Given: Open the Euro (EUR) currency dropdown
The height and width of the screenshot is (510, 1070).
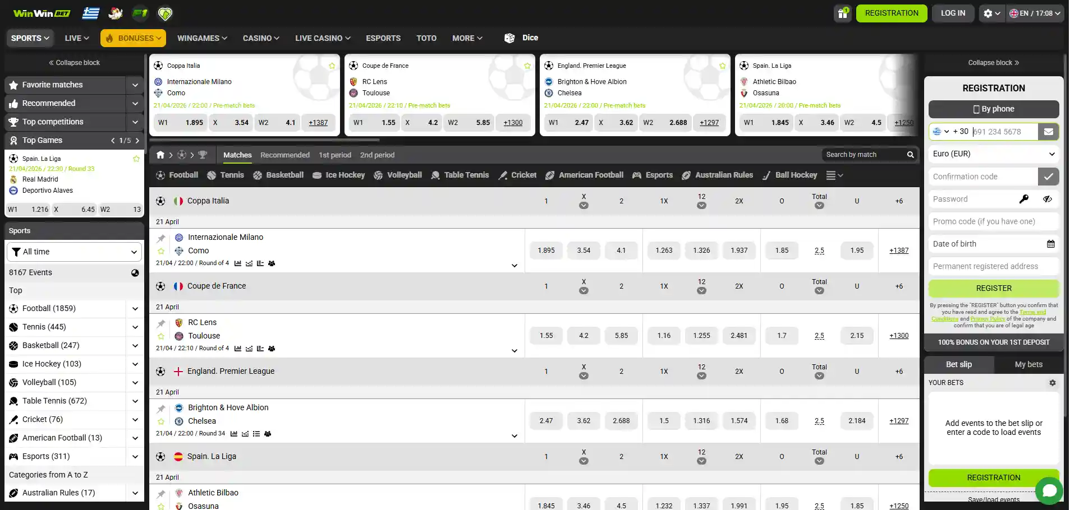Looking at the screenshot, I should [994, 154].
